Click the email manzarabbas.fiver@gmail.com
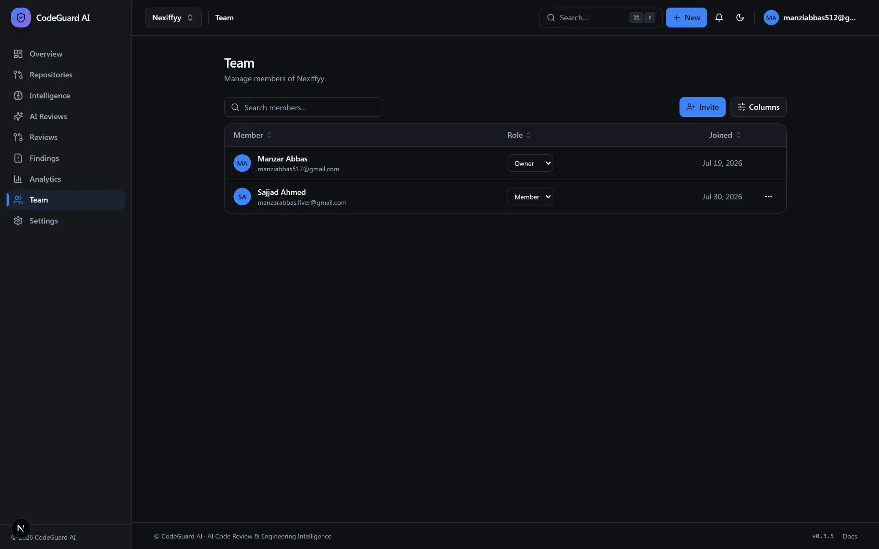This screenshot has height=549, width=879. tap(302, 202)
